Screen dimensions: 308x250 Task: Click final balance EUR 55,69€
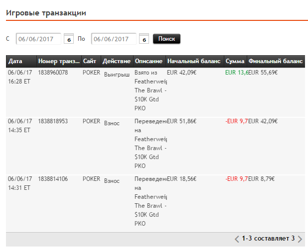click(x=263, y=73)
